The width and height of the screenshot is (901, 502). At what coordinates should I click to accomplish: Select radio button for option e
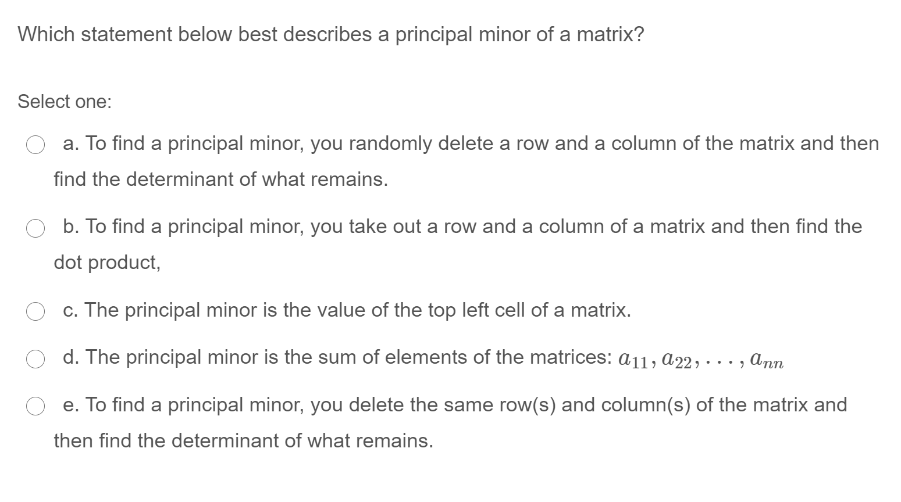click(35, 406)
